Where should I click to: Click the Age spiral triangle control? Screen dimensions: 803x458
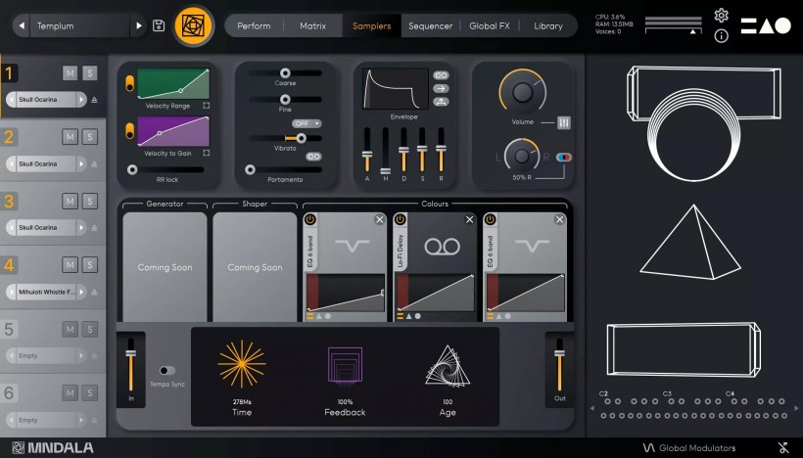coord(447,366)
